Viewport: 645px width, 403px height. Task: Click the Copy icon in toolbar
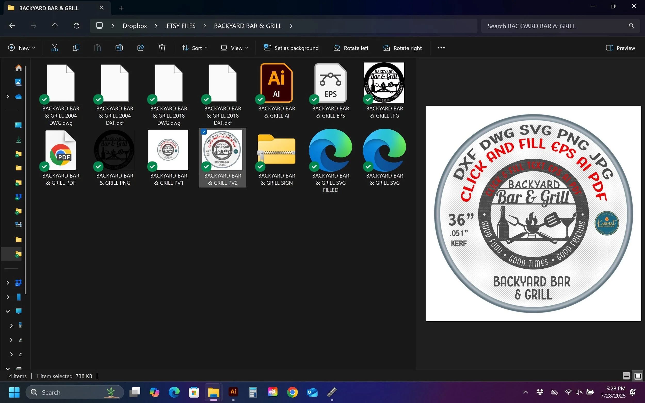[x=76, y=48]
